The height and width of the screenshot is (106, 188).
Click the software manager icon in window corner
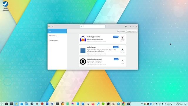click(49, 26)
